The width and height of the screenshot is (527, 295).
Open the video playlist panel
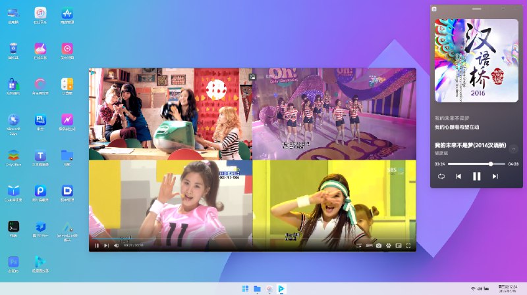tap(359, 246)
